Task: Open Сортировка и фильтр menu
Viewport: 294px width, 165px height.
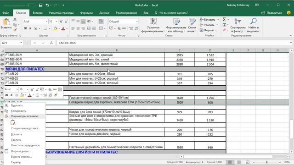Action: pyautogui.click(x=238, y=25)
